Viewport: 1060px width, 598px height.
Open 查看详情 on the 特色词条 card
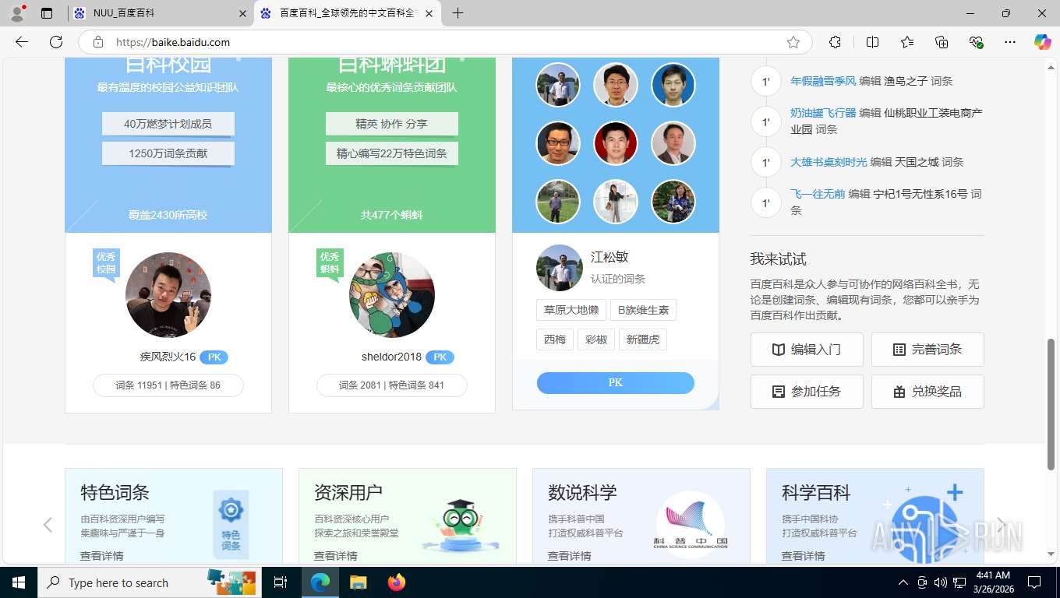(101, 555)
